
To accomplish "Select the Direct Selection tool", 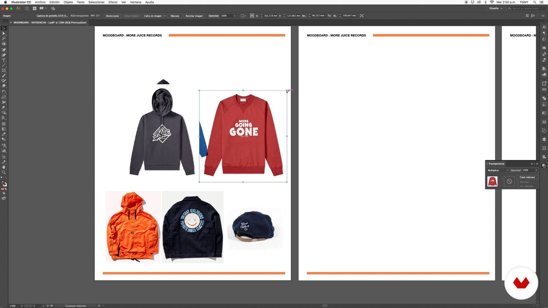I will [x=4, y=33].
